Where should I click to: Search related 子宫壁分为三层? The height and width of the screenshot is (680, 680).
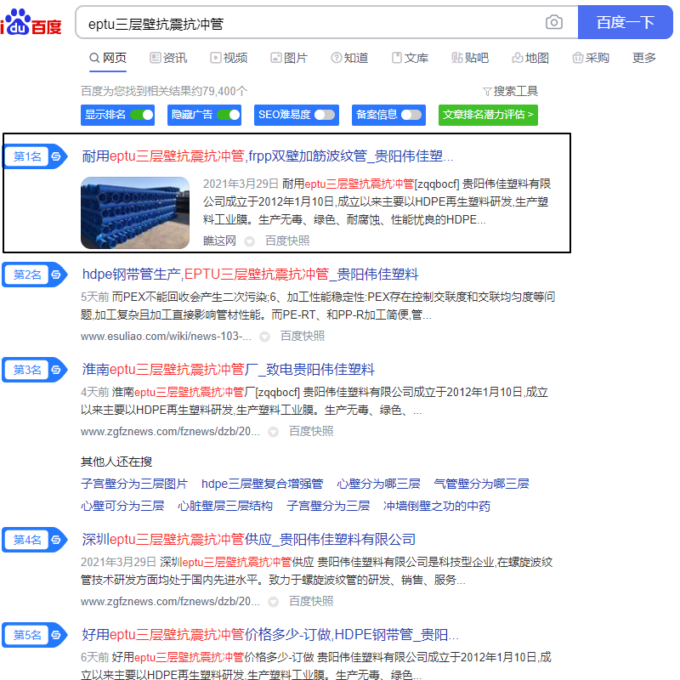(328, 507)
